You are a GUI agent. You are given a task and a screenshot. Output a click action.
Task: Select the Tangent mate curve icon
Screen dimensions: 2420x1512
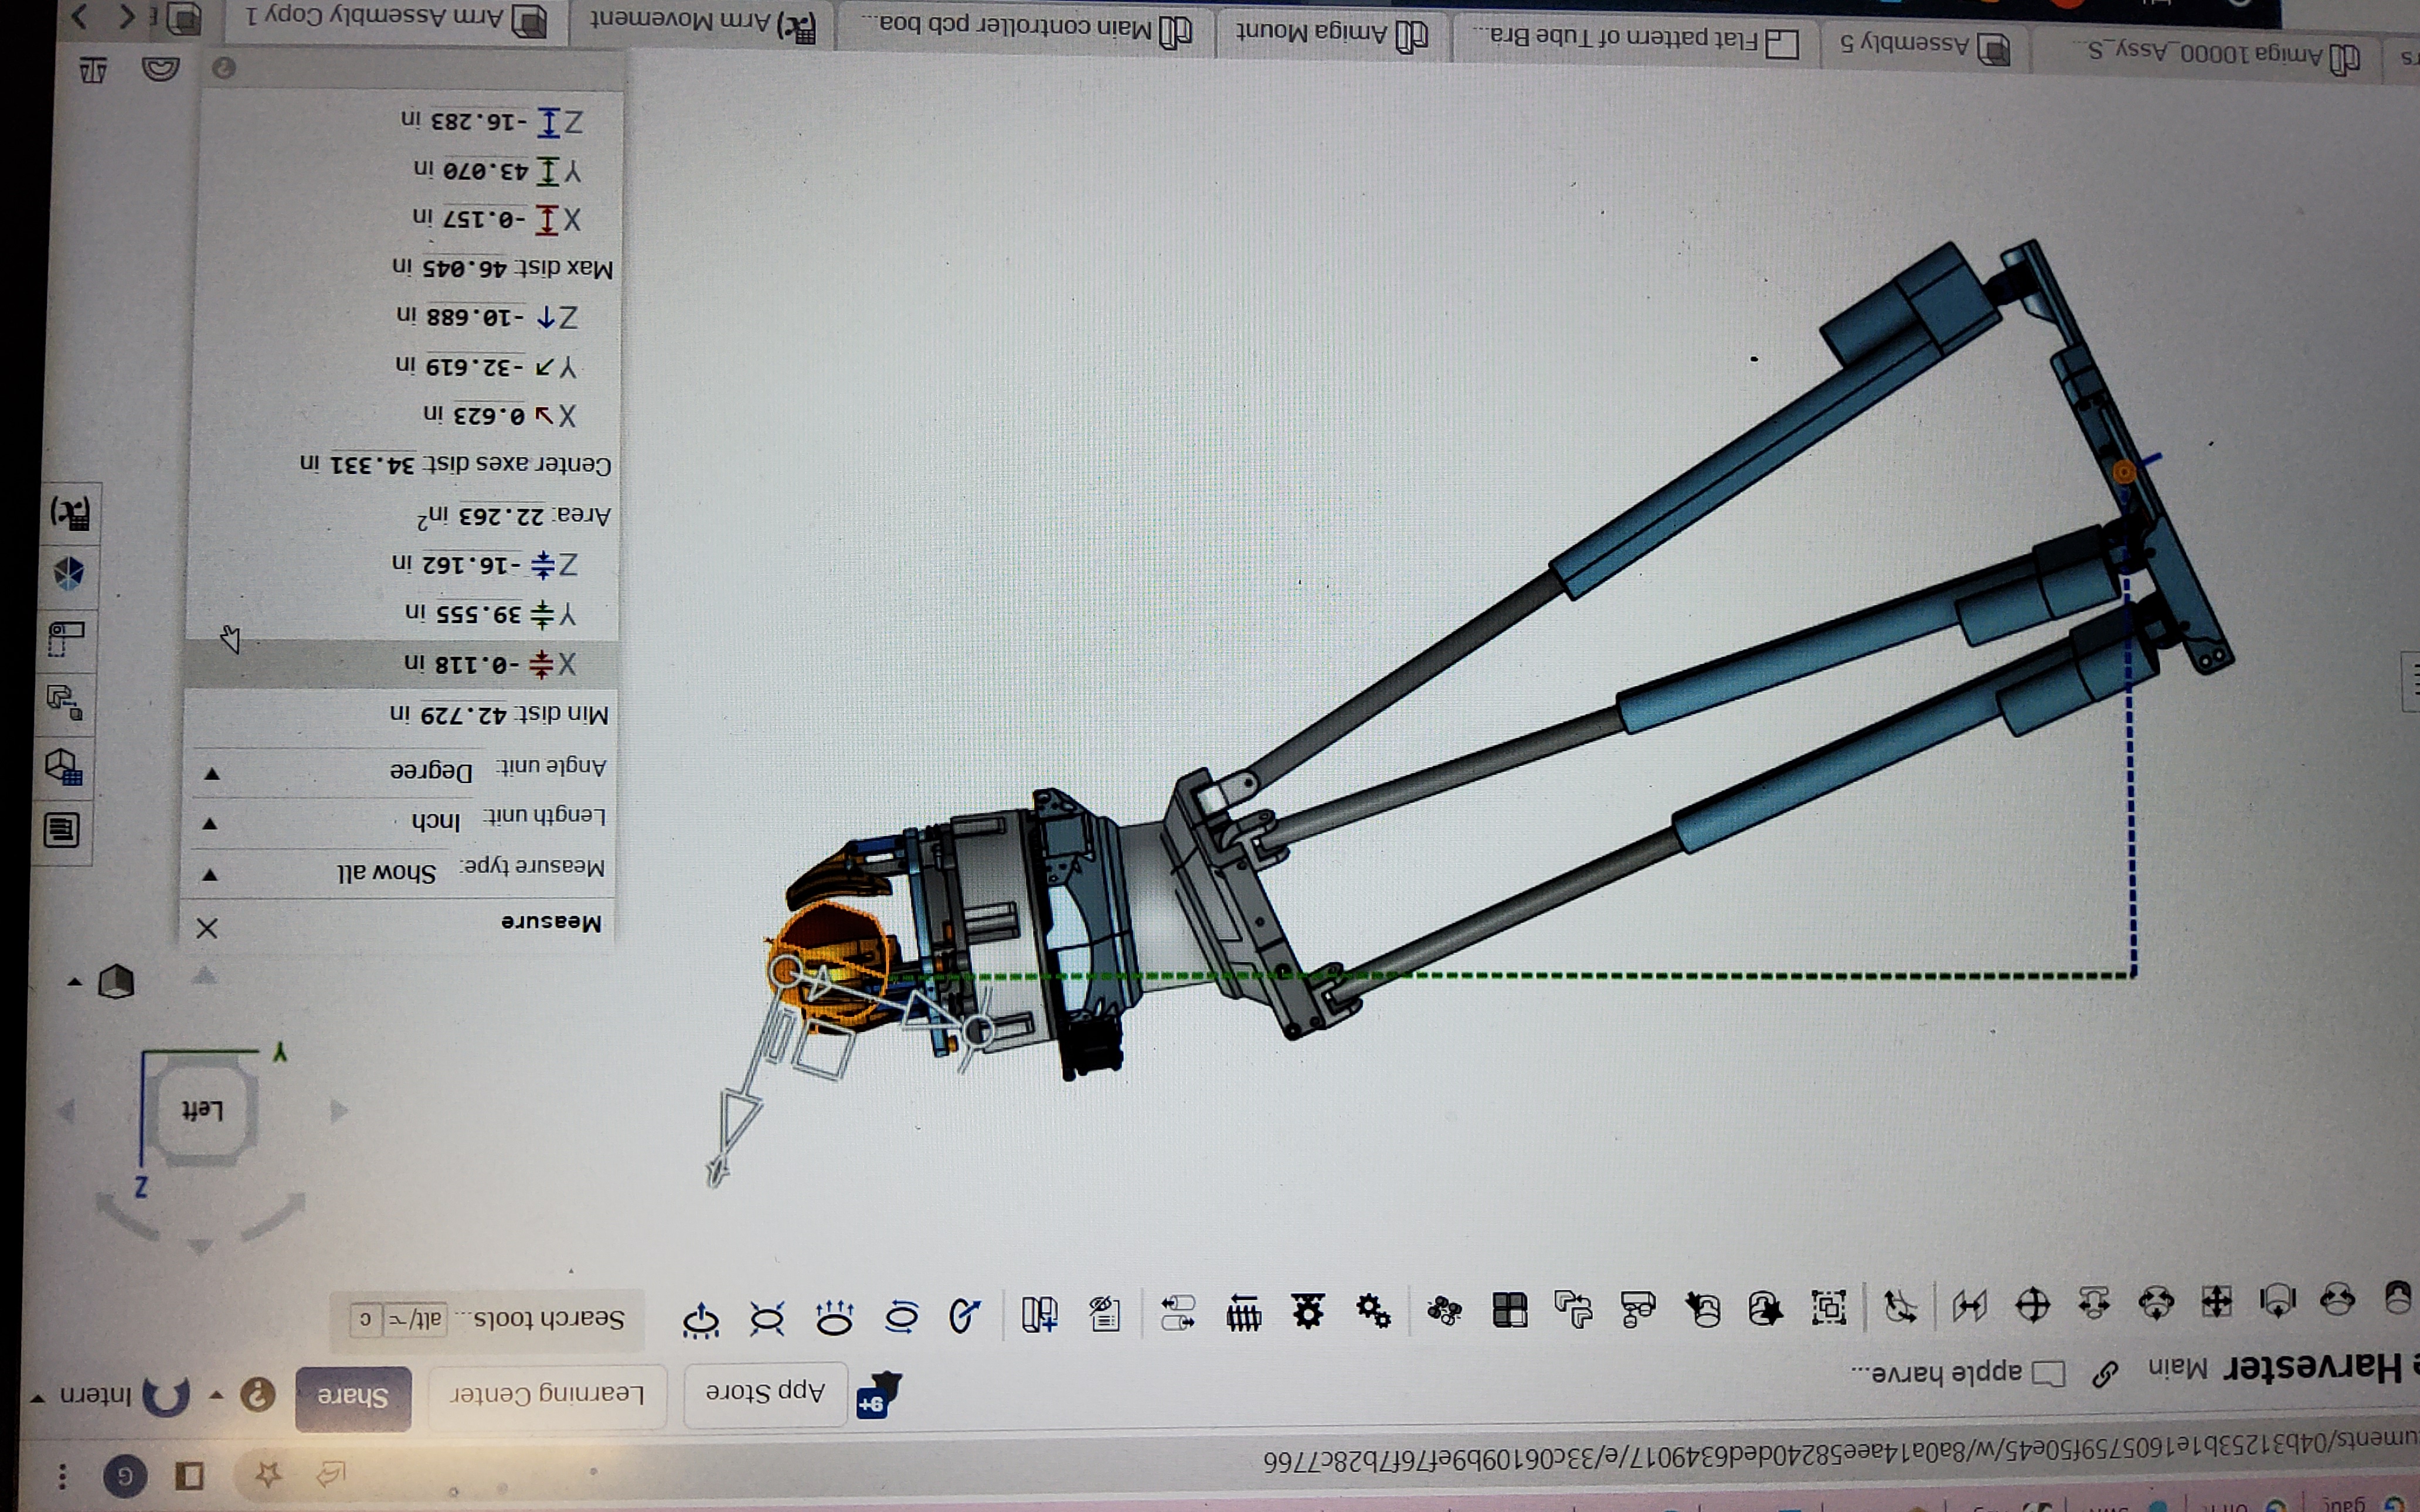1900,1306
